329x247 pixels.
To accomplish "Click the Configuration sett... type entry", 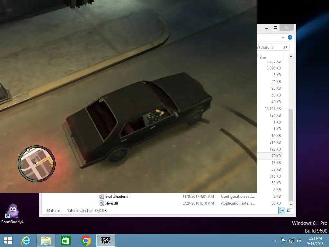I will click(238, 197).
